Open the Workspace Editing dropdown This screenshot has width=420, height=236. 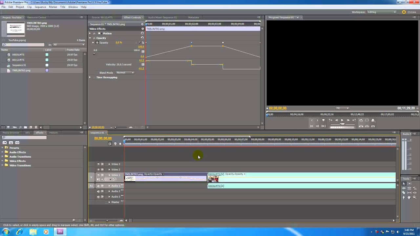coord(382,12)
